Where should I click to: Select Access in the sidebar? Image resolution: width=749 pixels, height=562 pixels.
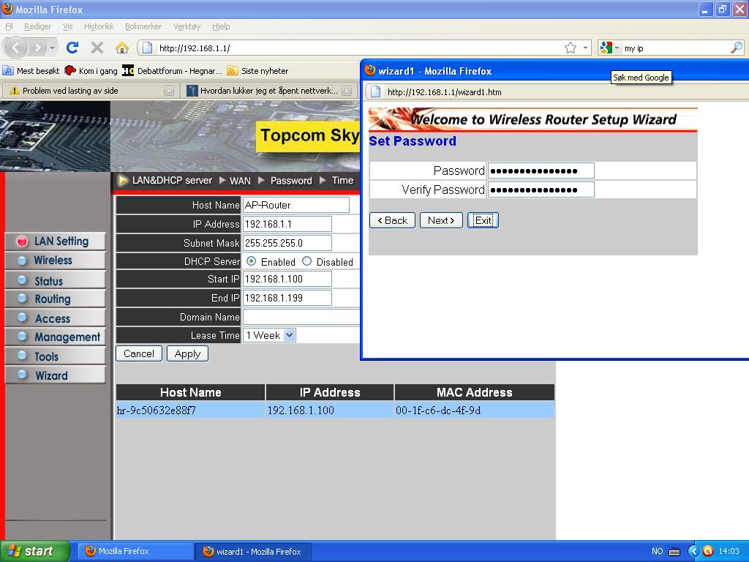tap(55, 318)
